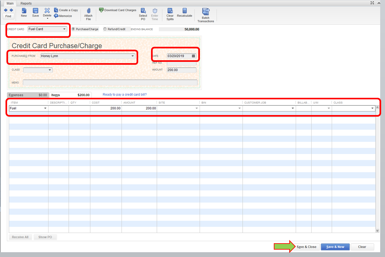The width and height of the screenshot is (385, 257).
Task: Click the Attach File paperclip icon
Action: 88,11
